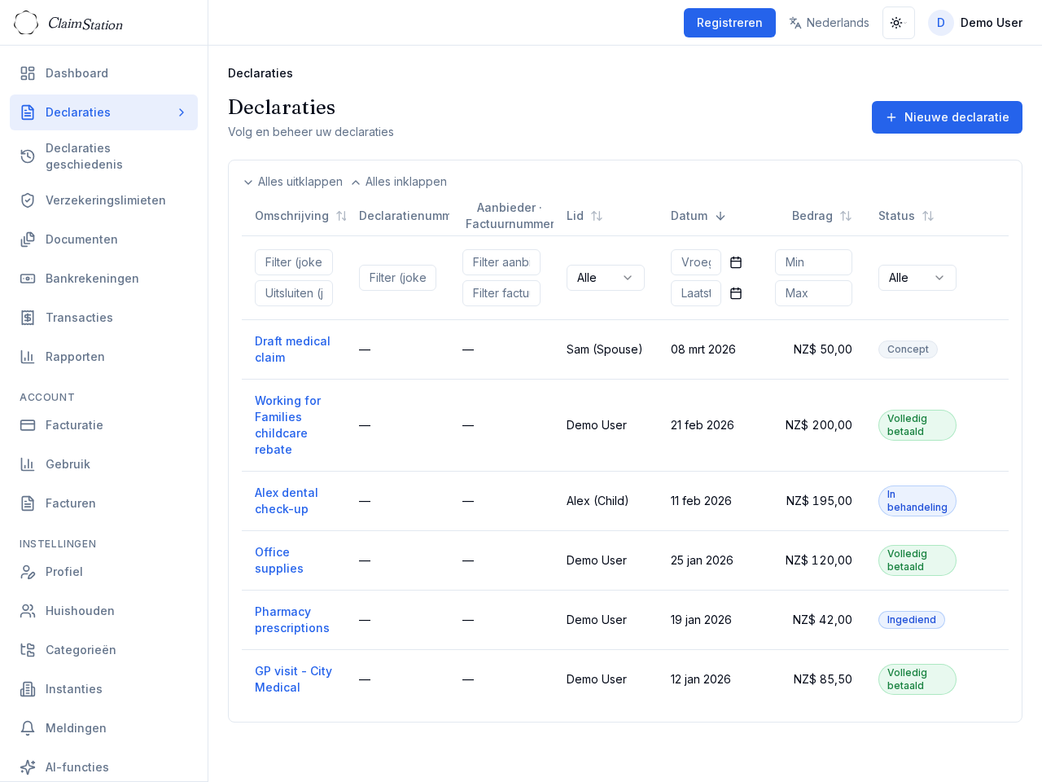
Task: Go to Bankrekeningen in sidebar
Action: click(92, 279)
